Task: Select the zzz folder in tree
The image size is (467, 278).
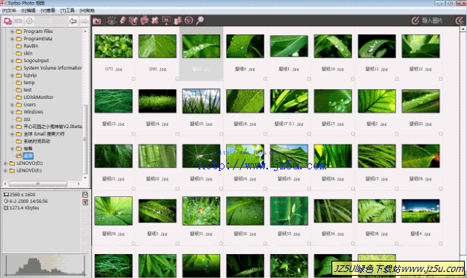Action: click(27, 119)
